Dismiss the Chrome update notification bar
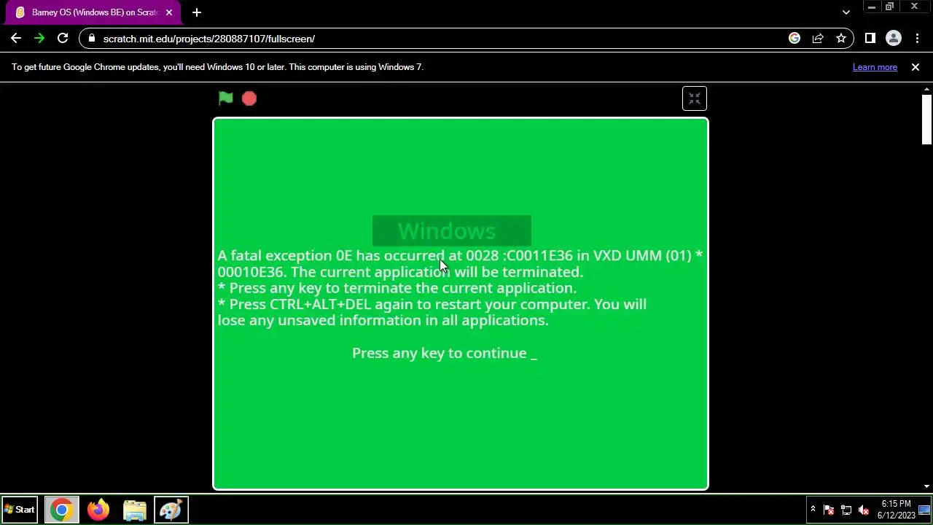This screenshot has height=525, width=933. (916, 67)
